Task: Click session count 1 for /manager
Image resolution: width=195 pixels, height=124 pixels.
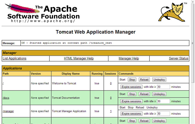Action: [111, 111]
